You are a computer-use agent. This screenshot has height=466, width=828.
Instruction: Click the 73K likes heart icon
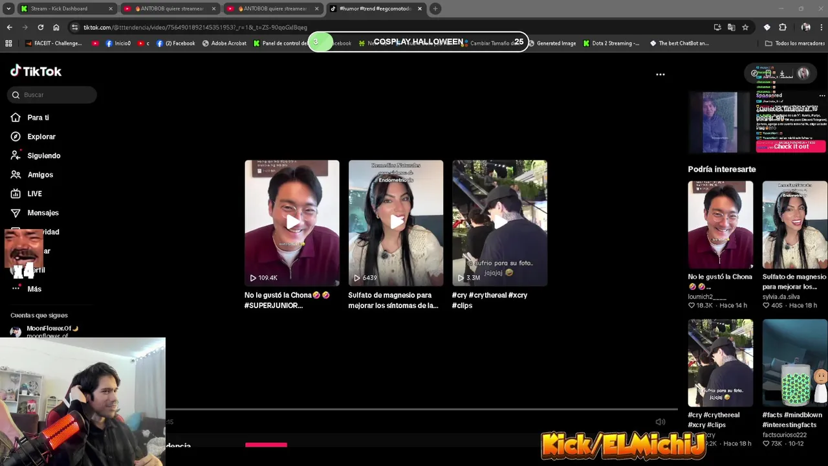(766, 444)
